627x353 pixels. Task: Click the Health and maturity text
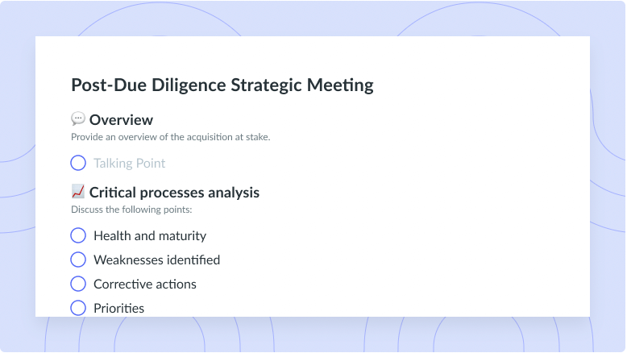point(150,236)
